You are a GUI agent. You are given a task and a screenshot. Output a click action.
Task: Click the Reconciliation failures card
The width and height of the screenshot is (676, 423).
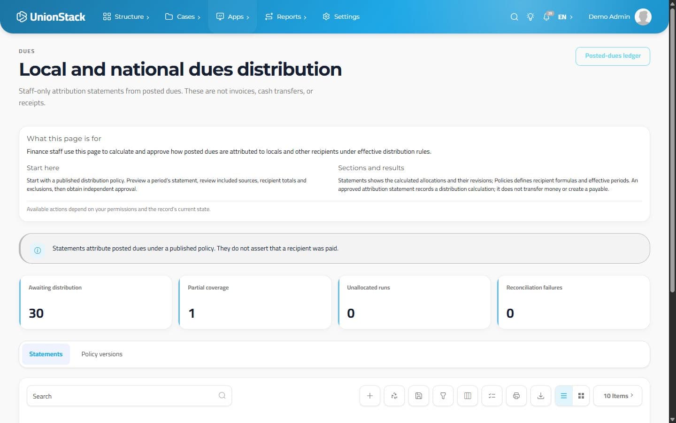click(x=574, y=302)
